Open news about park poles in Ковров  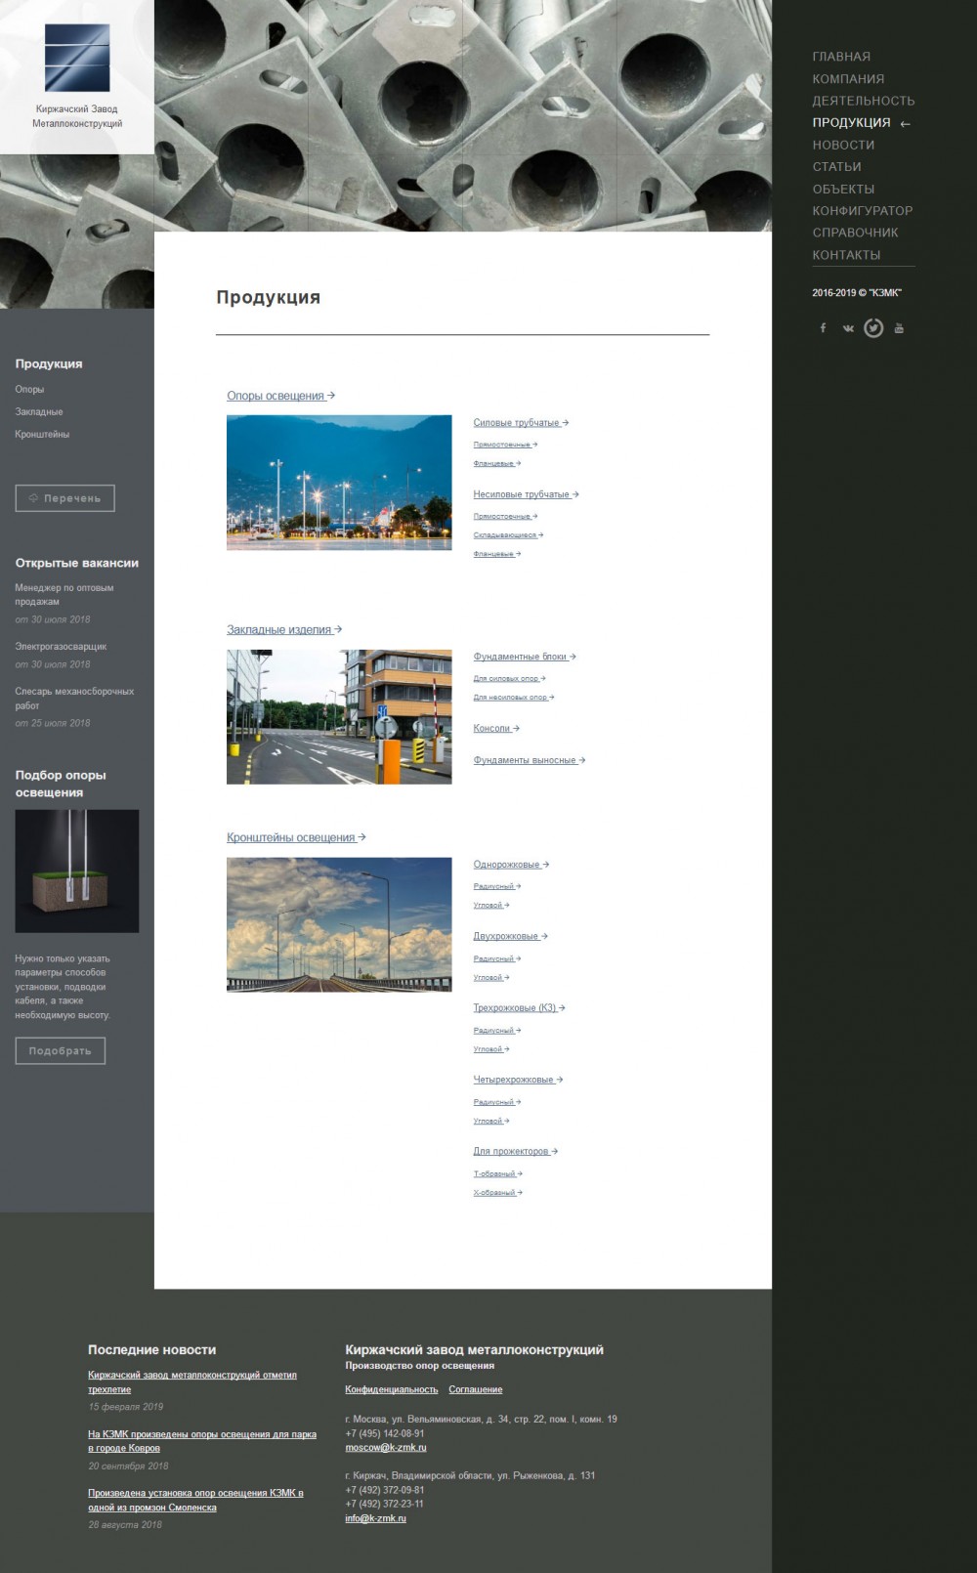coord(202,1441)
